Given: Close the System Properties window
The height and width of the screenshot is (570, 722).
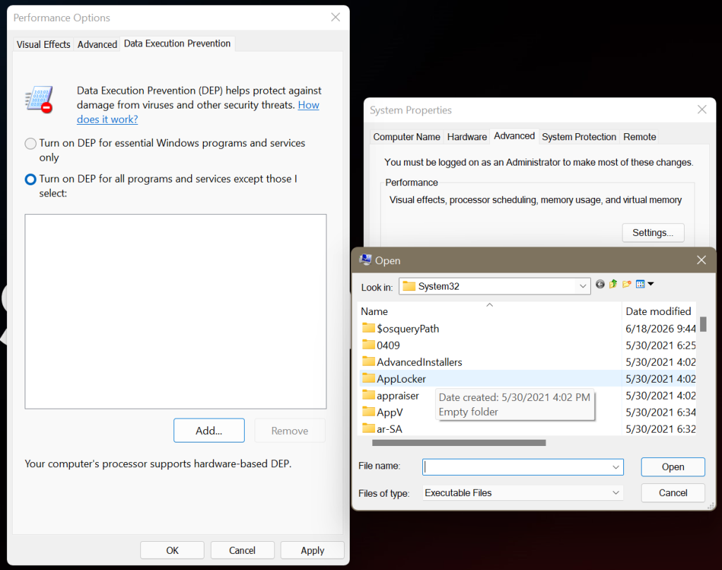Looking at the screenshot, I should click(702, 109).
